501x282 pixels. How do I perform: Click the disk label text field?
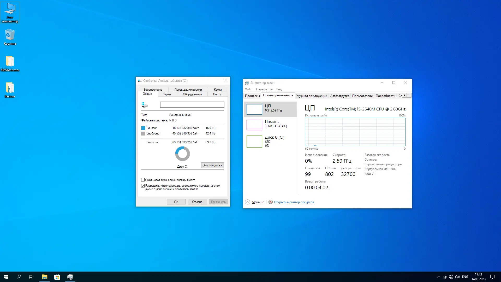click(192, 105)
